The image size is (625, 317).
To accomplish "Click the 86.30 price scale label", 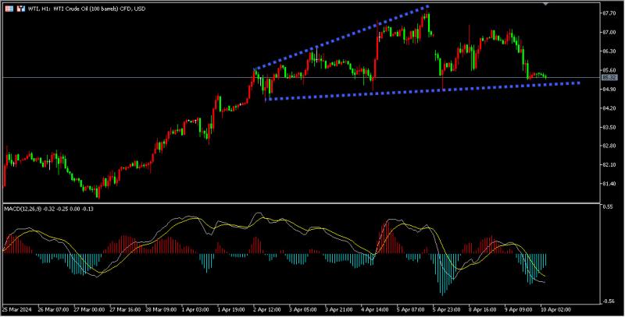I will [x=609, y=51].
